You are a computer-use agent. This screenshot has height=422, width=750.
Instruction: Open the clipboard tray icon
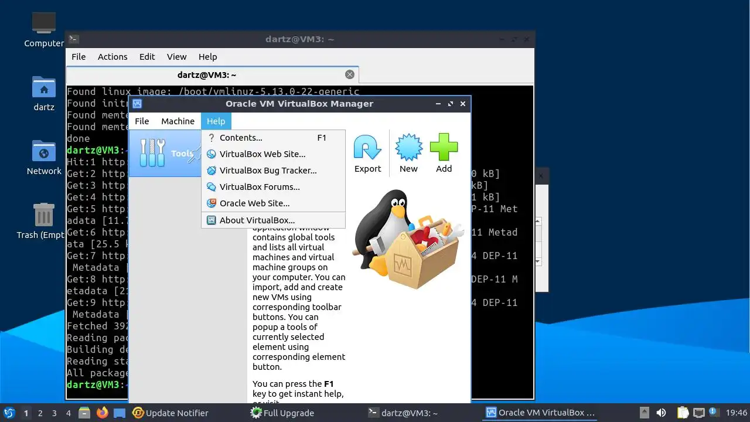pyautogui.click(x=683, y=413)
